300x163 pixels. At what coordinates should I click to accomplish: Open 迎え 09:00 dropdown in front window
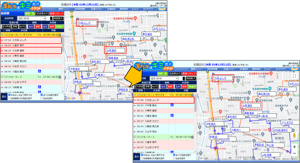click(164, 79)
